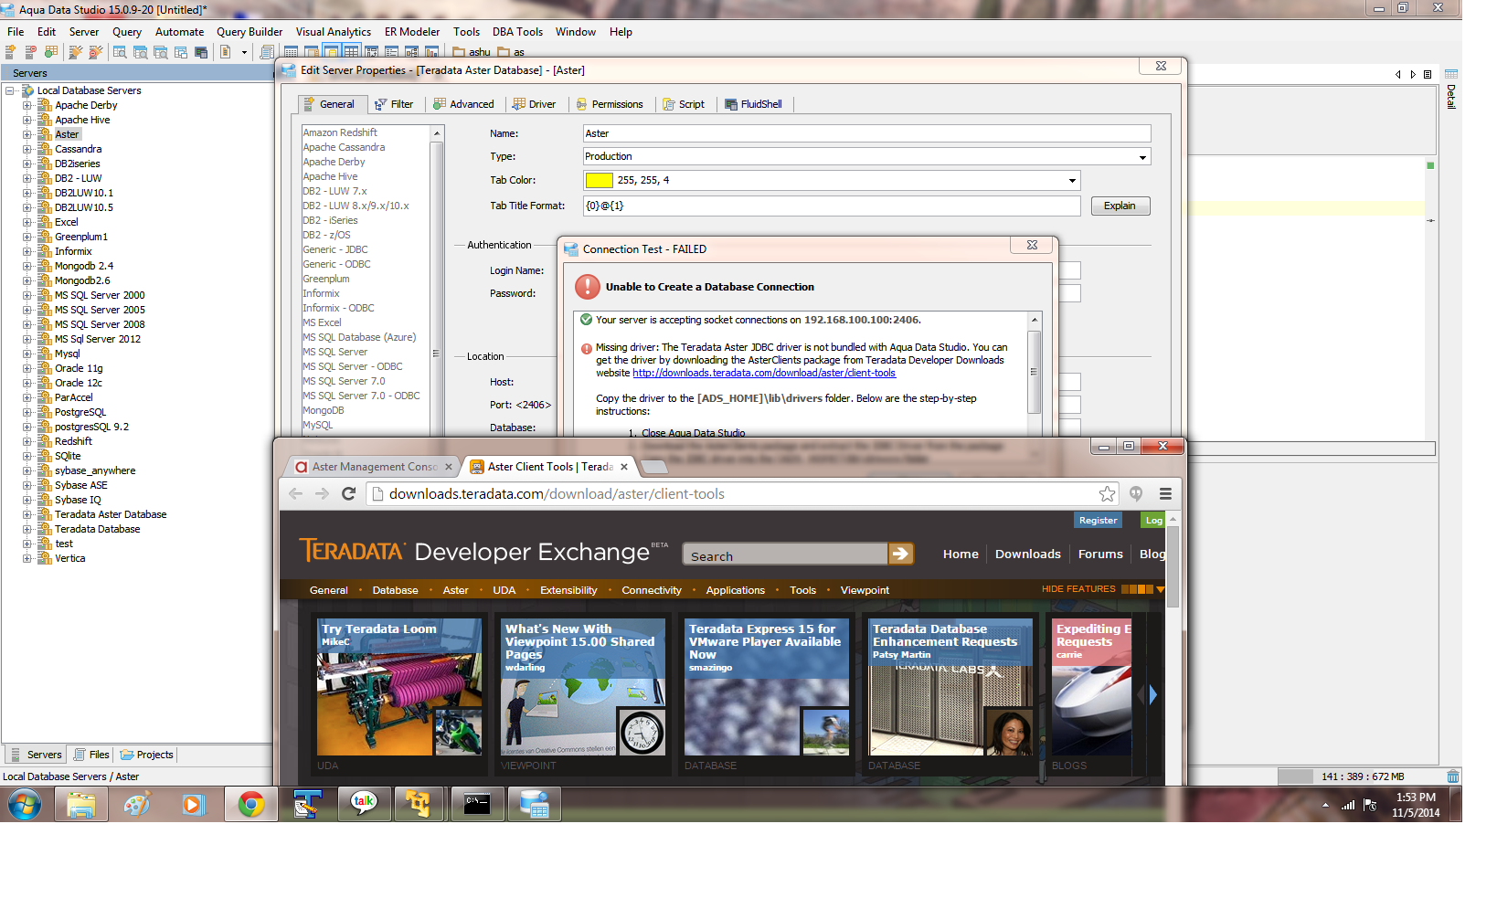Click the Chrome extension icon beside the star

point(1136,493)
